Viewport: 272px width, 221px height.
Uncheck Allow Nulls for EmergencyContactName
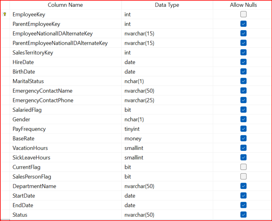coord(243,91)
